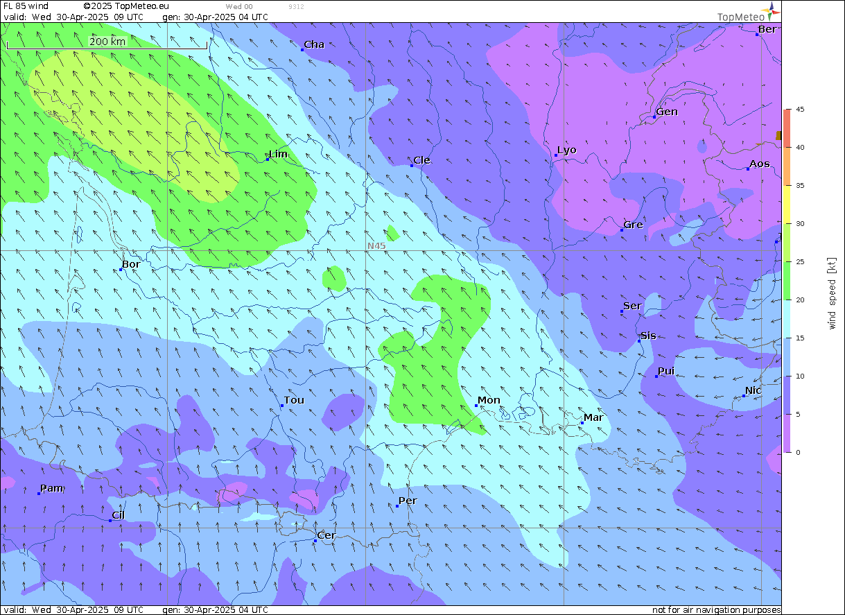Click the 'FL 85 wind' chart title
The width and height of the screenshot is (845, 615).
click(x=26, y=6)
